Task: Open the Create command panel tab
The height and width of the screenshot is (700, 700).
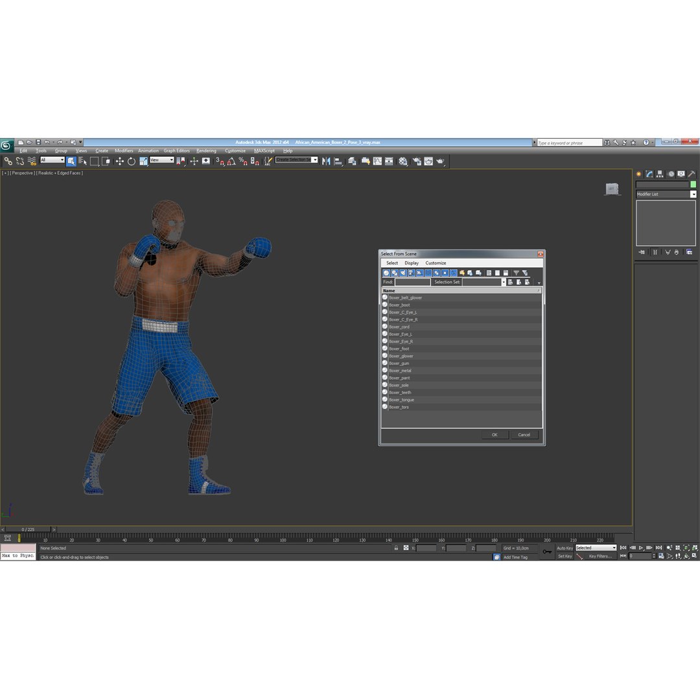Action: [x=639, y=174]
